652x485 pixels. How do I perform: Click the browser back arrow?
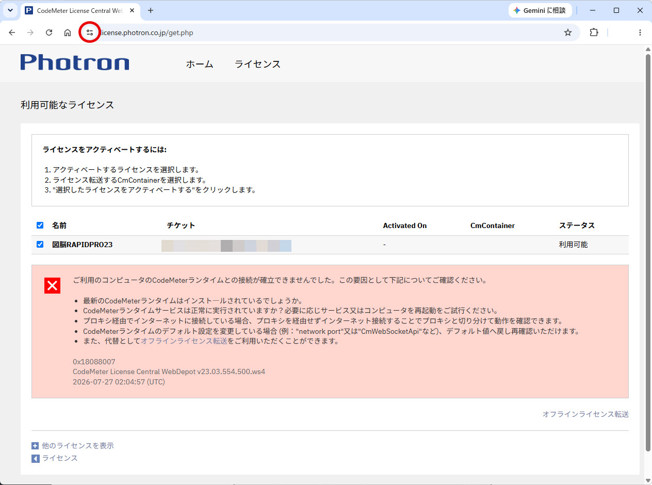coord(12,33)
